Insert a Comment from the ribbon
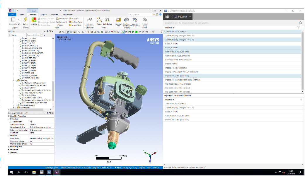The image size is (305, 176). [62, 22]
